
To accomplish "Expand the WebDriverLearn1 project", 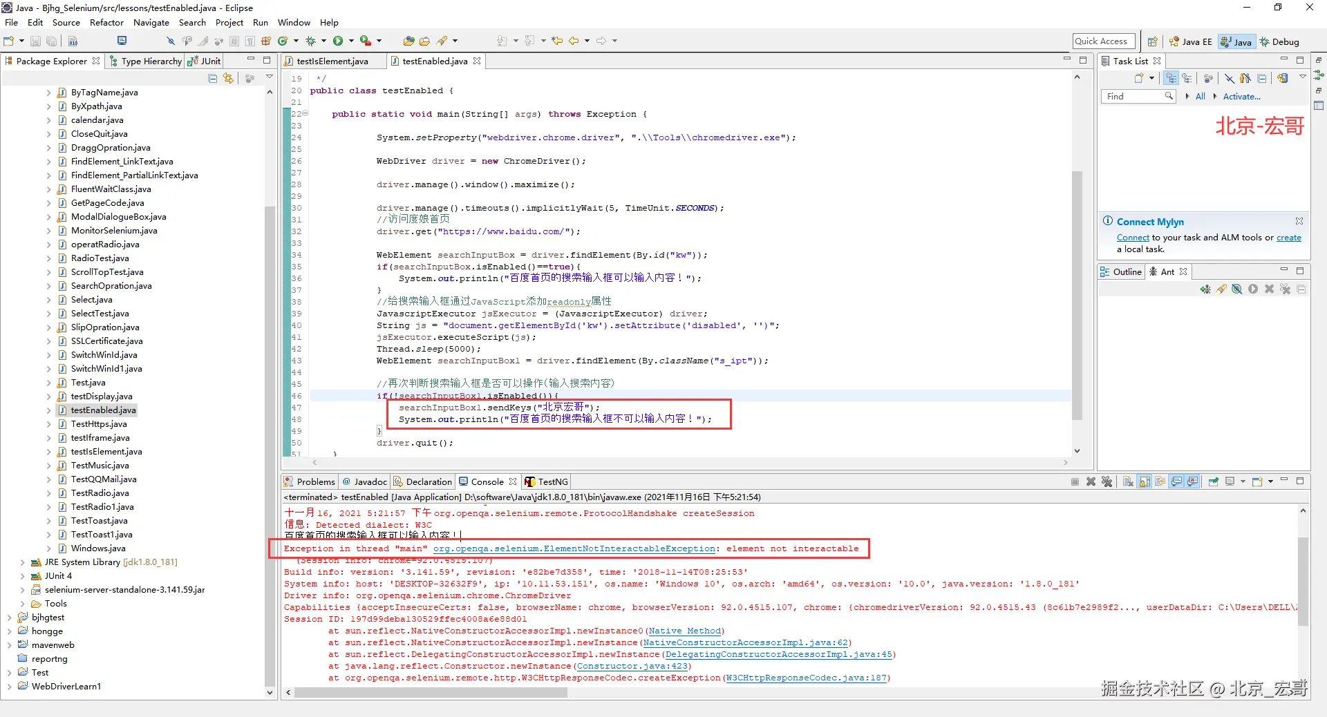I will pyautogui.click(x=9, y=687).
